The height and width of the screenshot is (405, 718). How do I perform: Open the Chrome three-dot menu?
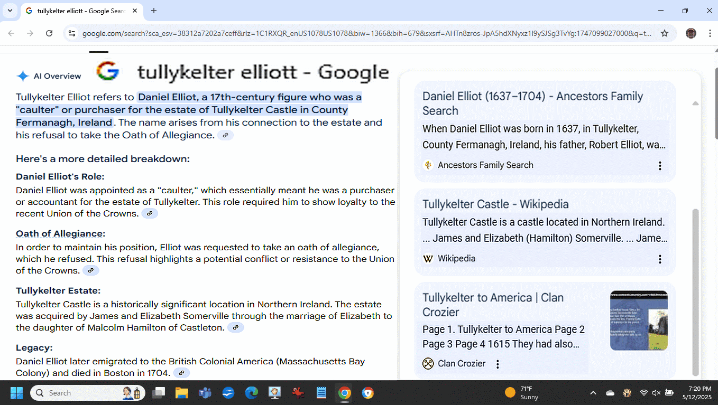tap(709, 33)
